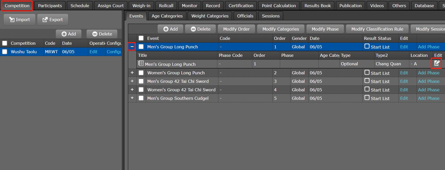This screenshot has height=170, width=445.
Task: Click the Export button icon
Action: click(x=45, y=20)
